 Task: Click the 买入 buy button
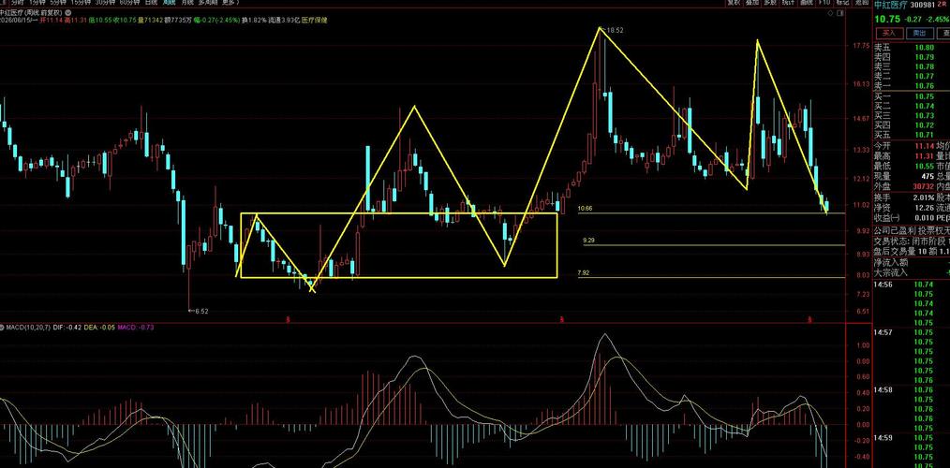point(889,33)
